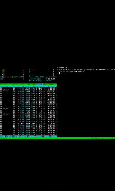Click the Uptime line in htop
The width and height of the screenshot is (115, 191).
click(40, 81)
